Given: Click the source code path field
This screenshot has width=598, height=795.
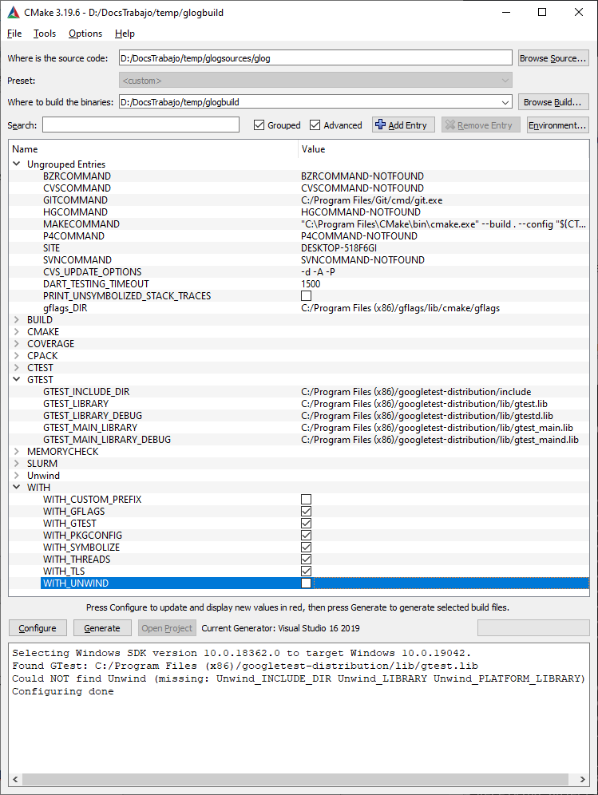Looking at the screenshot, I should pos(315,57).
